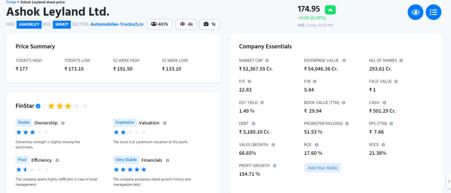Click the Price Summary heading

(x=35, y=47)
